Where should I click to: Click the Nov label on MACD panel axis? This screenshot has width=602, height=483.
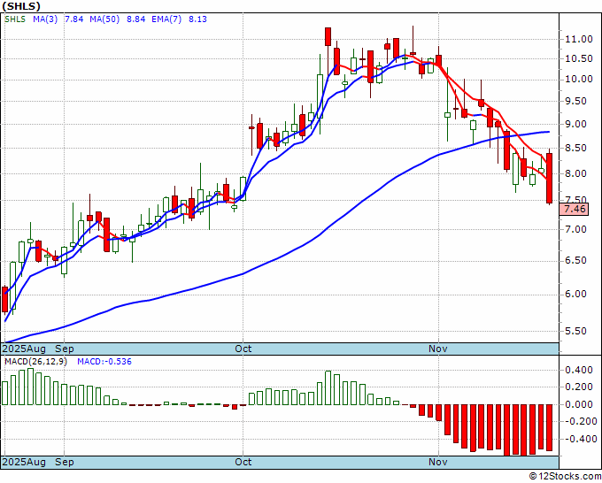click(x=438, y=462)
